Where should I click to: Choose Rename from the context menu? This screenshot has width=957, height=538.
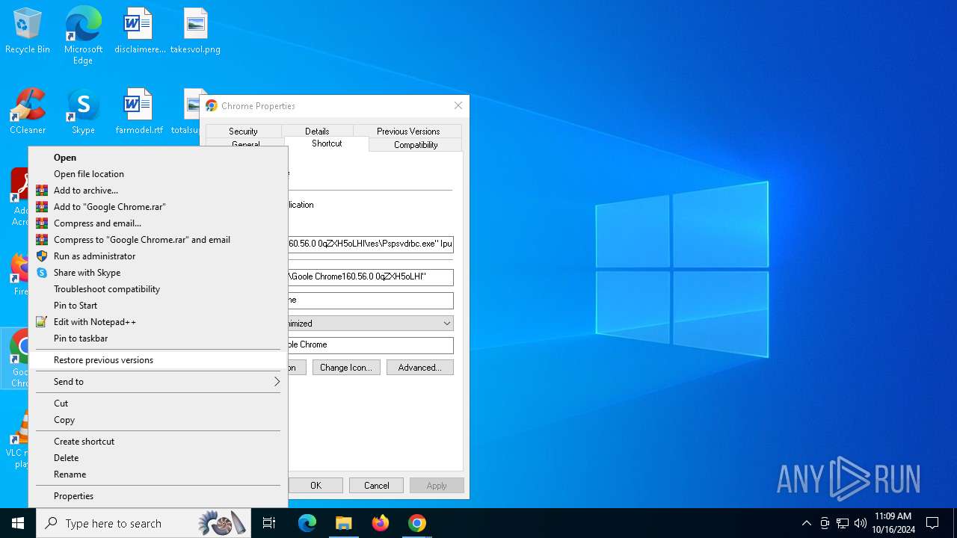(158, 474)
